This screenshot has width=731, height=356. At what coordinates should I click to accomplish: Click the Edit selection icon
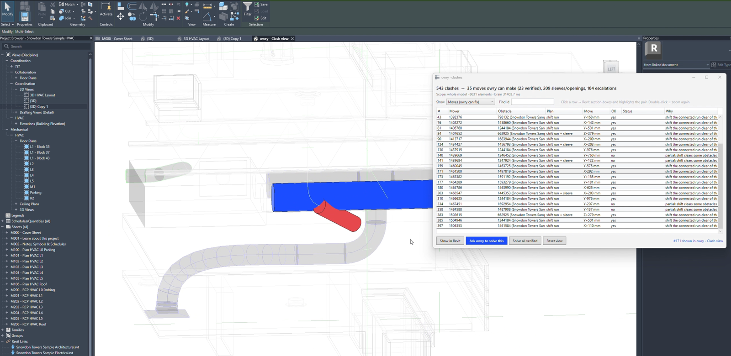pos(261,18)
